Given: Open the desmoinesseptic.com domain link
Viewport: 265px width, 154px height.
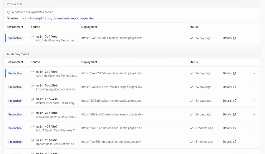Looking at the screenshot, I should pos(36,18).
